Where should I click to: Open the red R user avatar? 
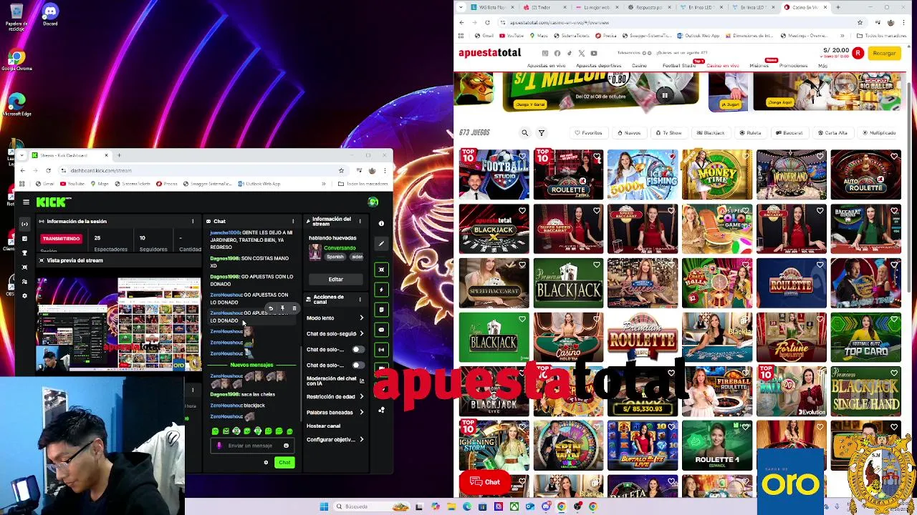coord(858,53)
